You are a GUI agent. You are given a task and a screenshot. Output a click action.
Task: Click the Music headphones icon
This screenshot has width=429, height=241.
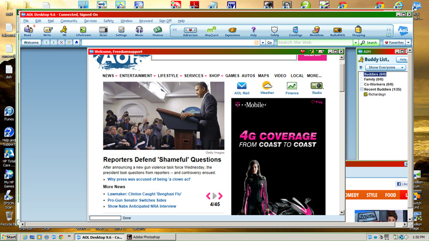click(139, 31)
